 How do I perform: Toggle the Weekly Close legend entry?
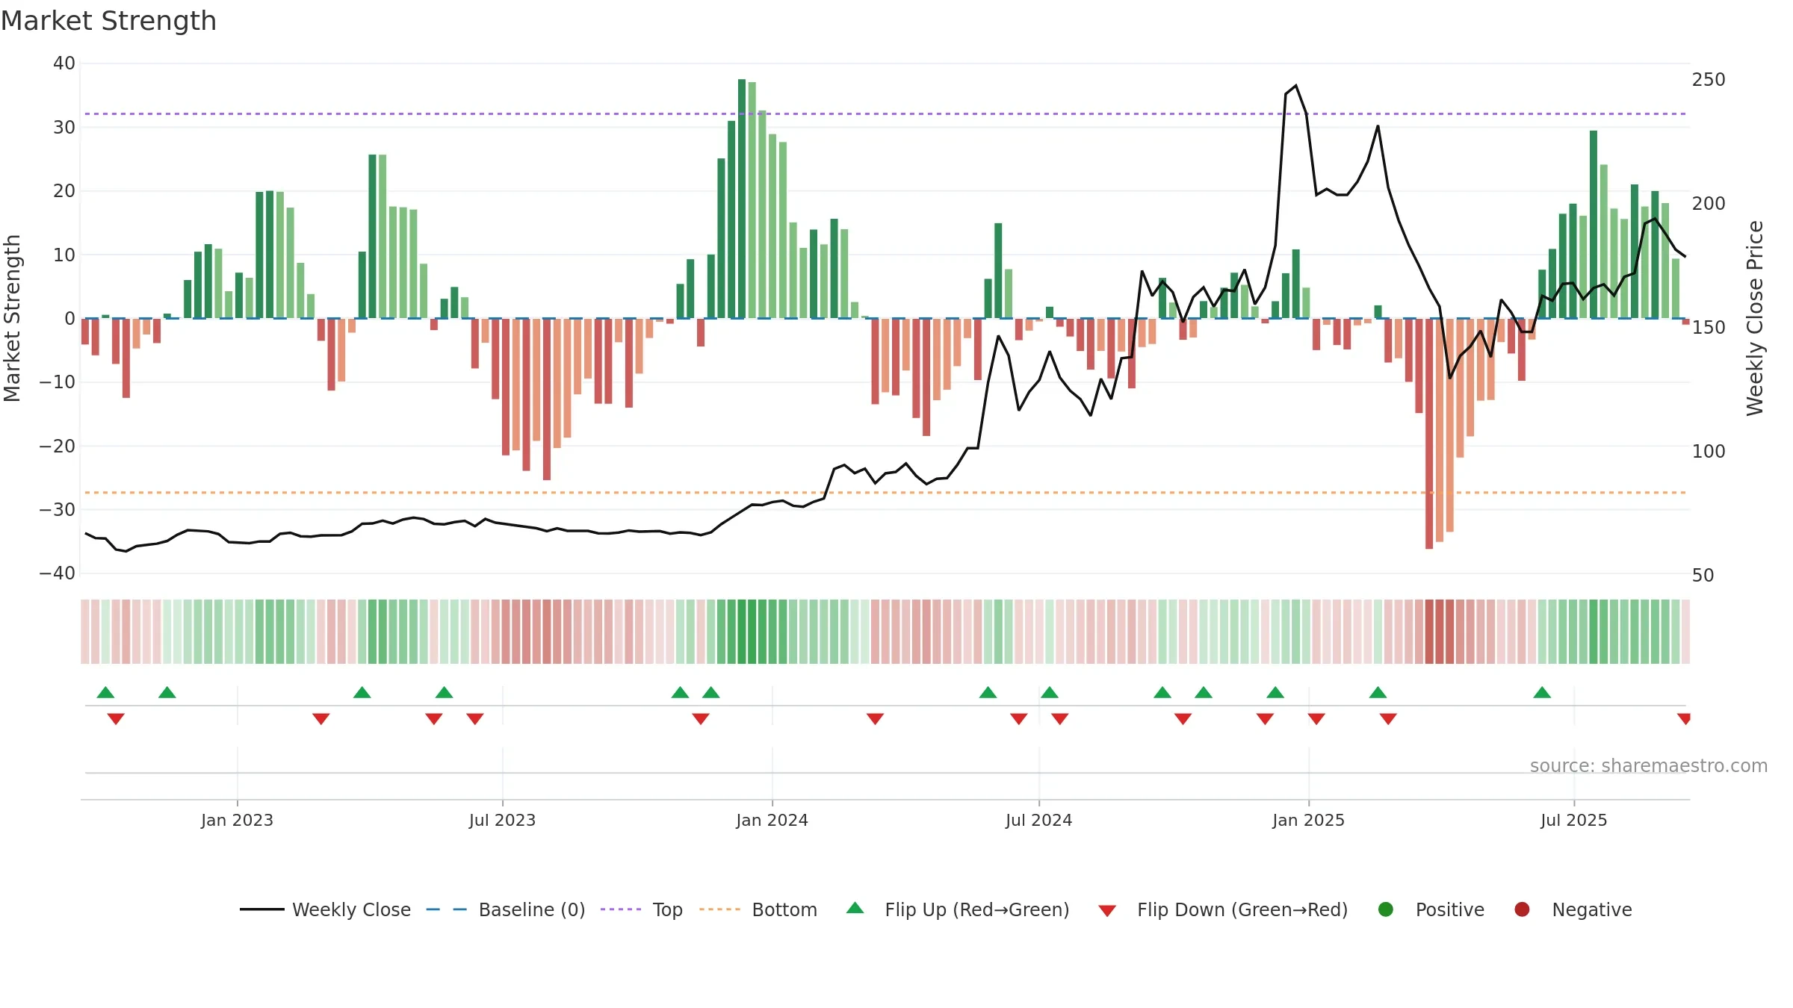click(326, 909)
